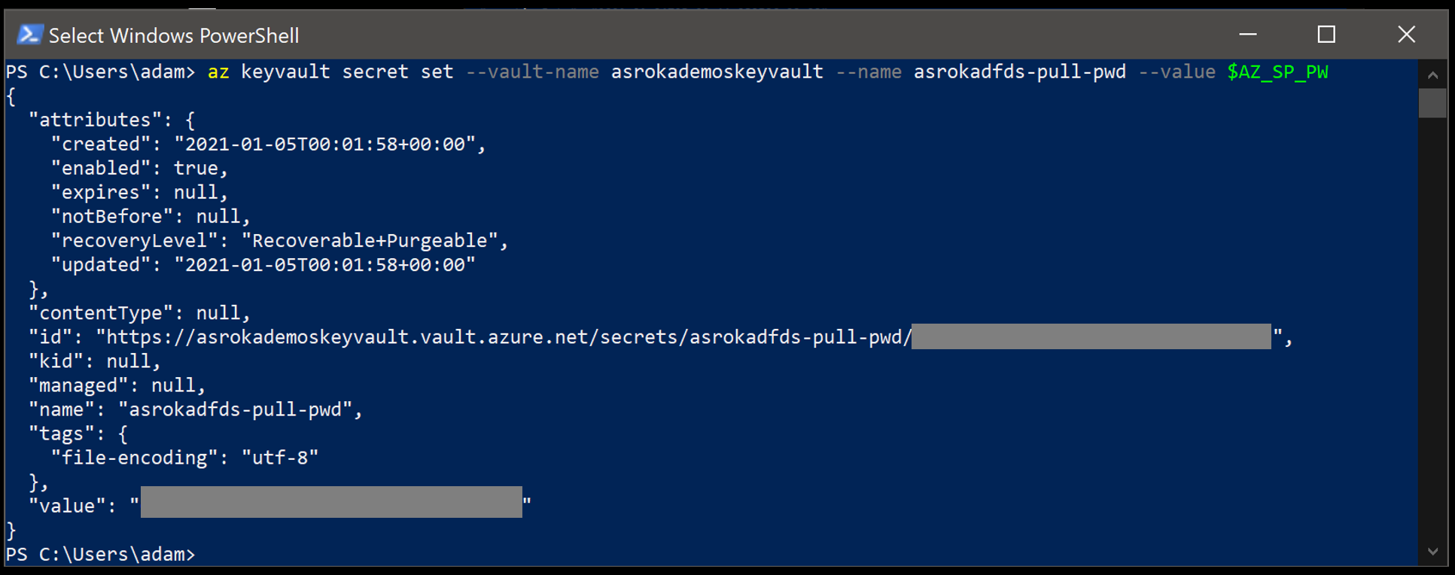Click the redacted secret version ID block
This screenshot has width=1455, height=575.
click(x=1091, y=336)
